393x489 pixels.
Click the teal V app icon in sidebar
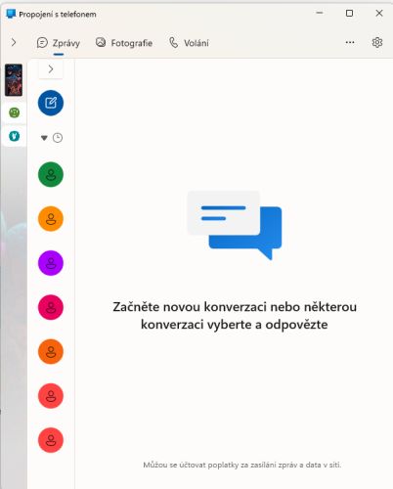14,136
